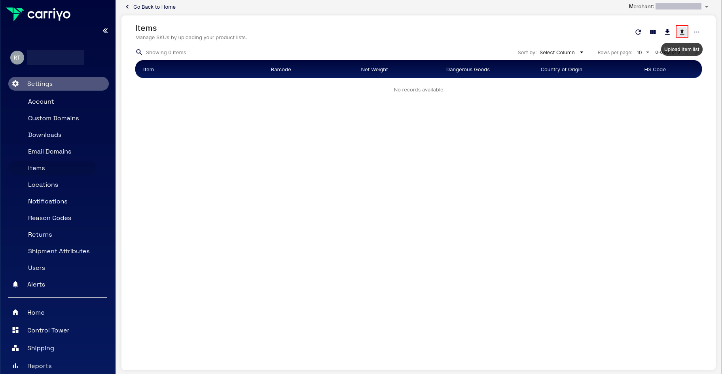Click the Country of Origin column header
Viewport: 722px width, 374px height.
(x=561, y=69)
